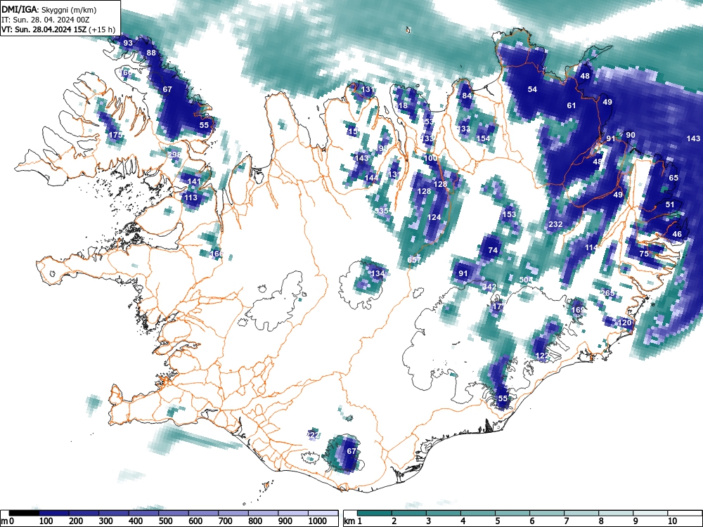Click the map value 265
This screenshot has width=703, height=527.
click(x=607, y=293)
